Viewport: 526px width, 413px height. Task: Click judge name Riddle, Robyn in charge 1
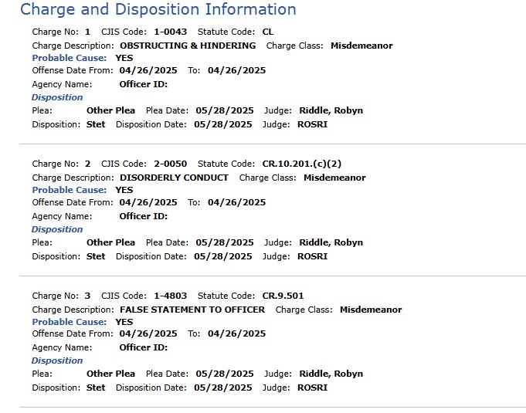tap(331, 110)
